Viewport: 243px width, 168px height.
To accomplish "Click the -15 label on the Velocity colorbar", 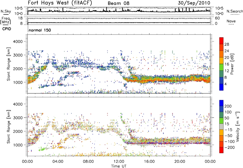I will (228, 130).
